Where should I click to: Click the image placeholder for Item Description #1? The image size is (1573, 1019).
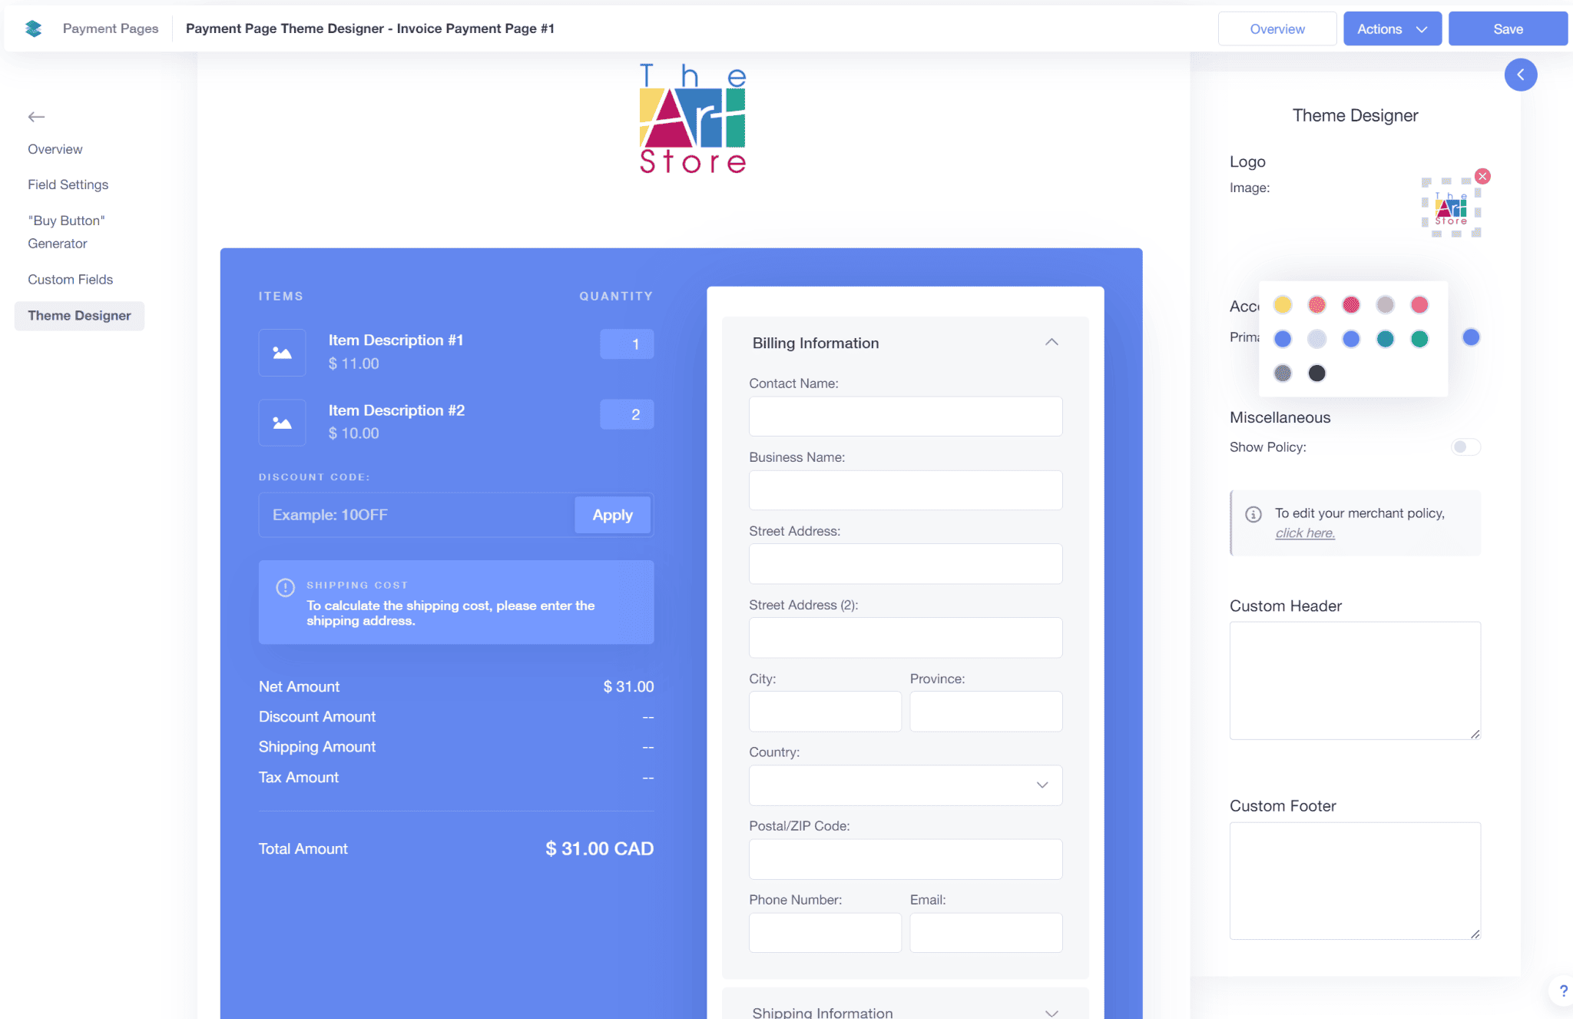282,353
